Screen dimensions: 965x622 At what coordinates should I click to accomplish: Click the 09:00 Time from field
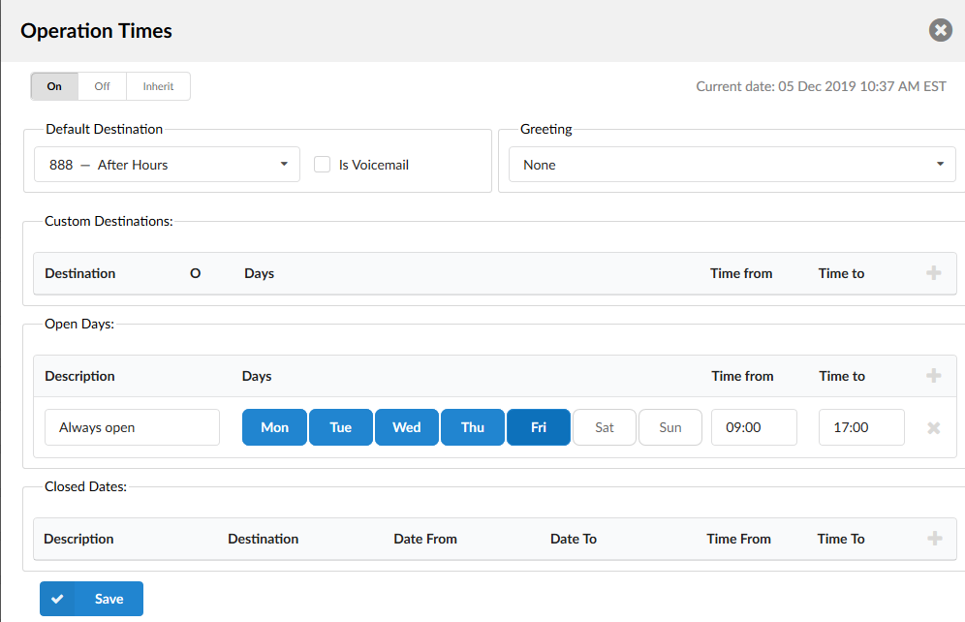point(754,427)
